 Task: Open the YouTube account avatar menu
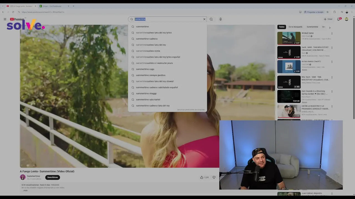pyautogui.click(x=346, y=19)
